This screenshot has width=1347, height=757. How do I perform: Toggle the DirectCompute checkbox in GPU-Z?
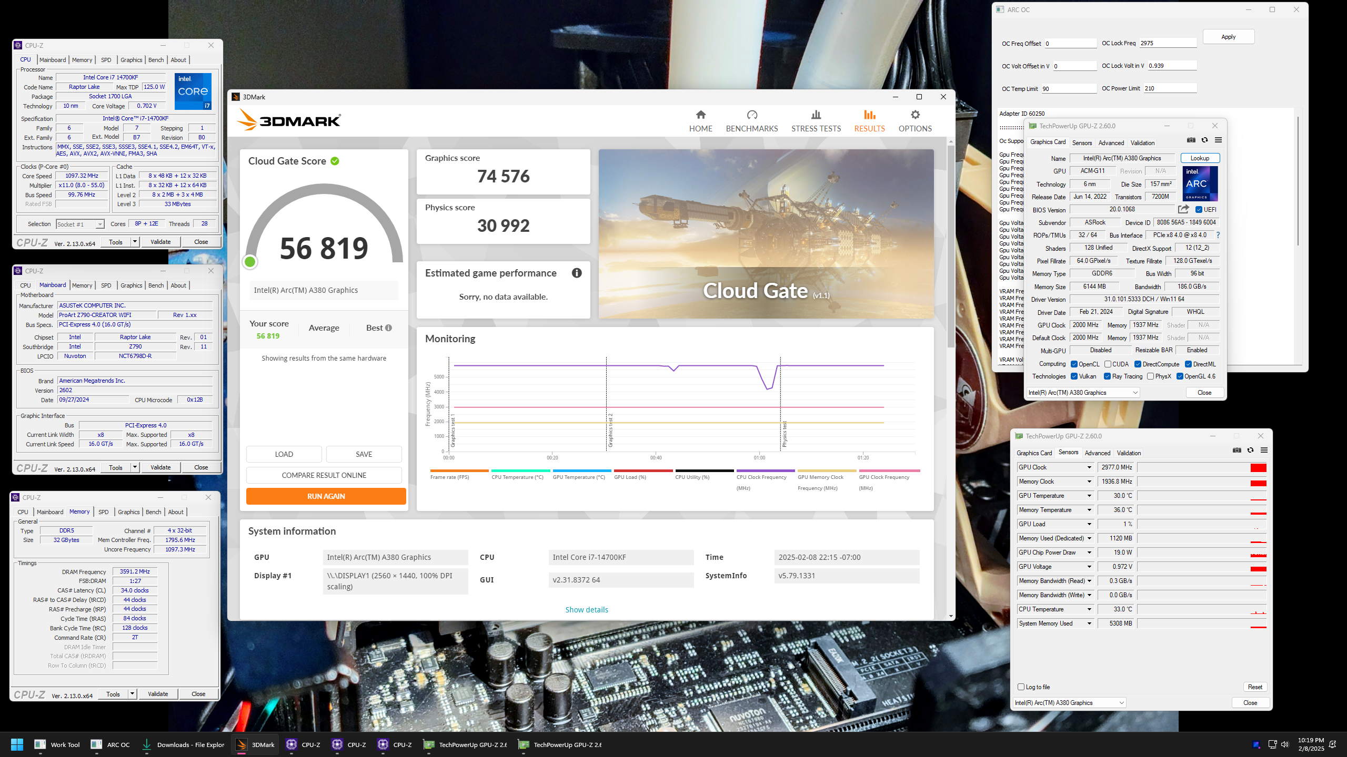tap(1138, 364)
